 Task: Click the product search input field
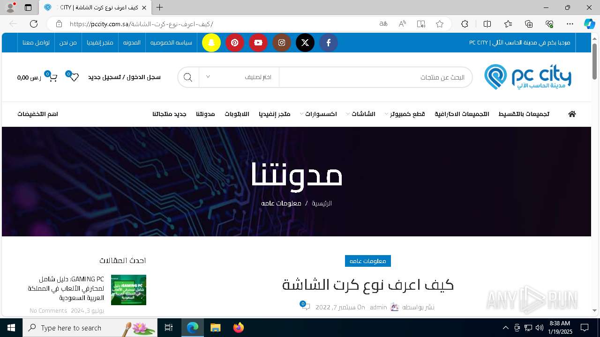pos(375,77)
